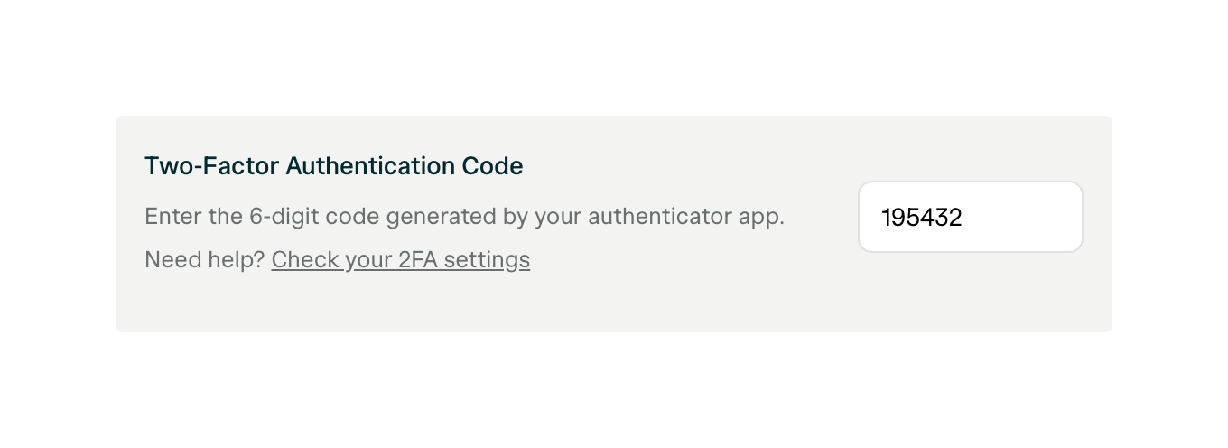Click inside the two-factor code textbox

coord(970,217)
